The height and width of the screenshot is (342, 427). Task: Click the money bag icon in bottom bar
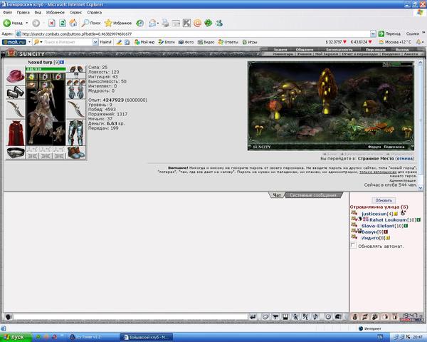pos(354,317)
